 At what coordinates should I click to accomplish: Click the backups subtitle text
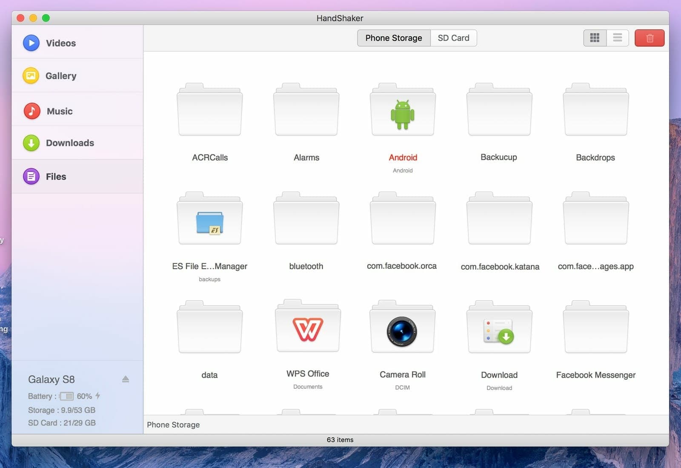210,279
